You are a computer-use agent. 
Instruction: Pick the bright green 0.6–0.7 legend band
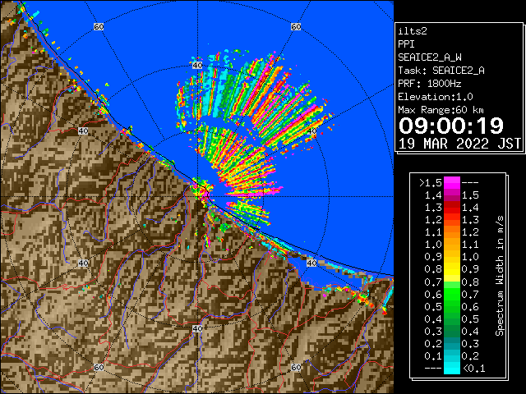[452, 294]
